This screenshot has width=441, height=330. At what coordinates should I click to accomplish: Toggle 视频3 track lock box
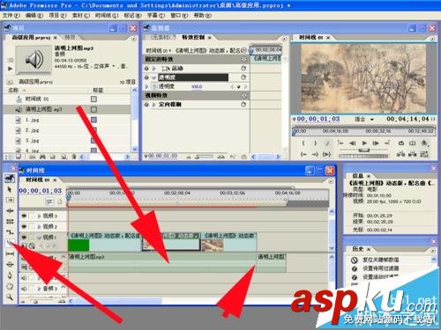[32, 216]
